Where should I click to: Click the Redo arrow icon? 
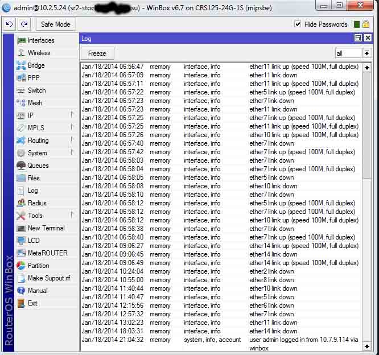[x=24, y=24]
